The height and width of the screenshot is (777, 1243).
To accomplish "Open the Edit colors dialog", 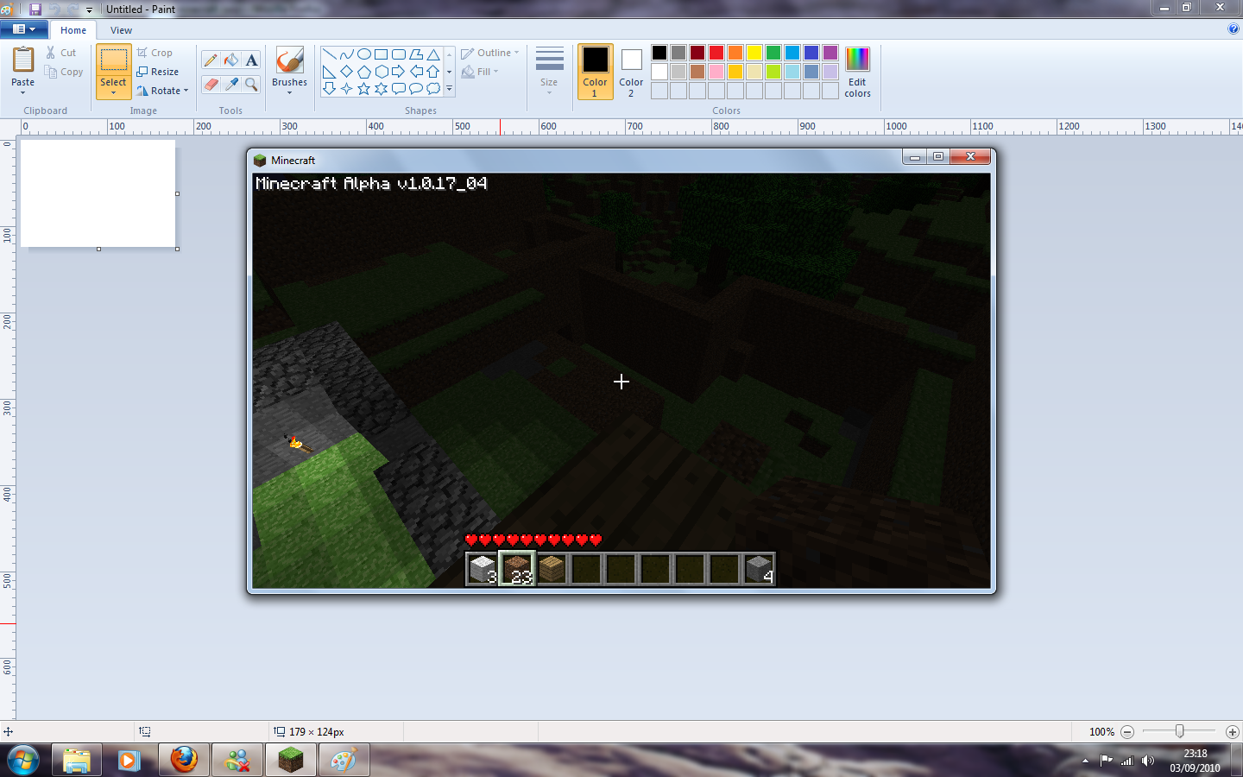I will (x=857, y=72).
